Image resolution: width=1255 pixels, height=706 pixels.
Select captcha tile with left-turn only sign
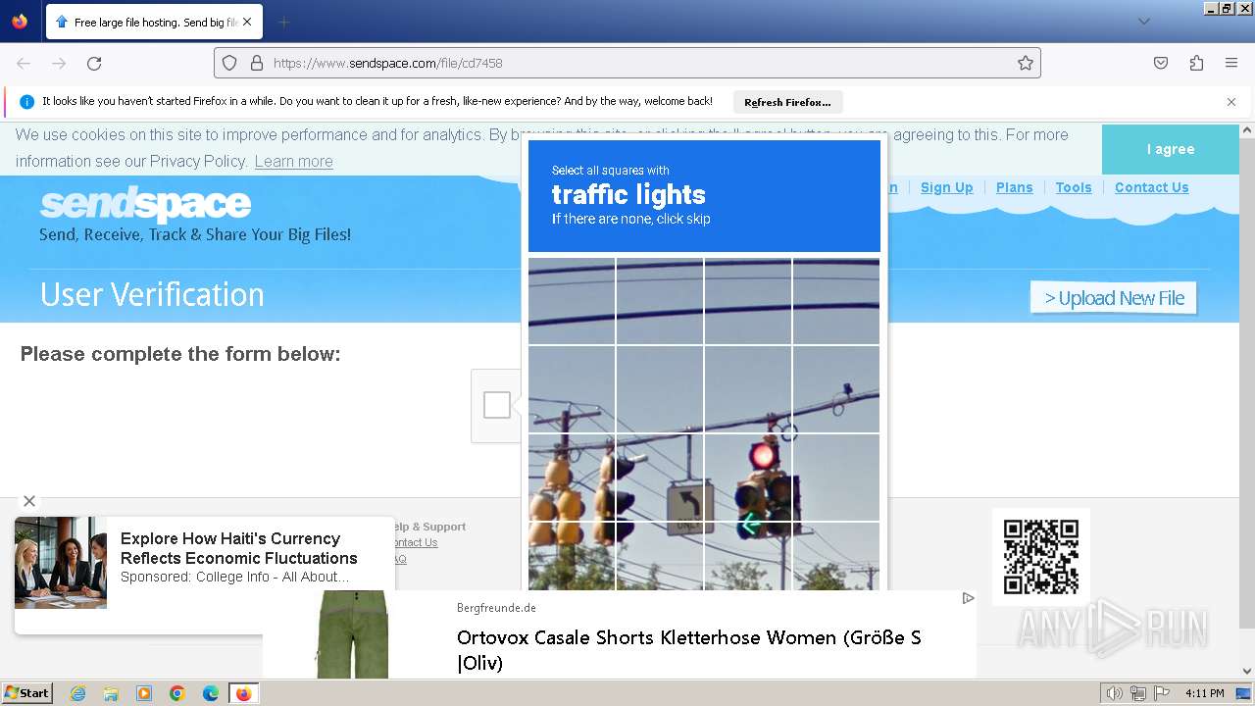point(659,477)
